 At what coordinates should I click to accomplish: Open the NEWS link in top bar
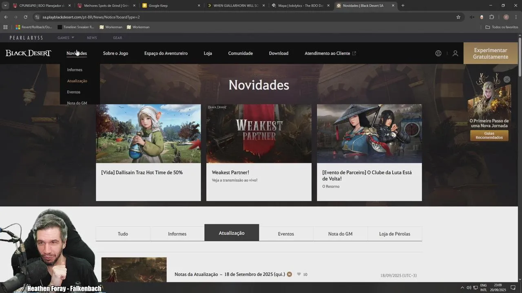pyautogui.click(x=92, y=38)
